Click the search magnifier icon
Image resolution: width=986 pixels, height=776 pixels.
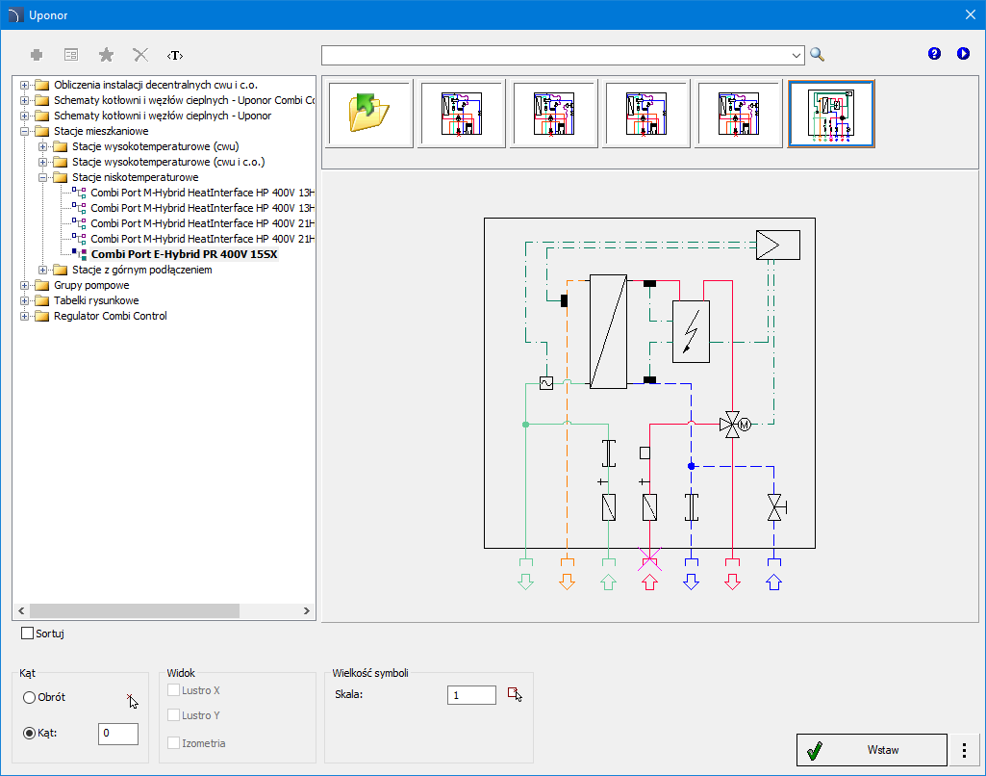point(818,55)
